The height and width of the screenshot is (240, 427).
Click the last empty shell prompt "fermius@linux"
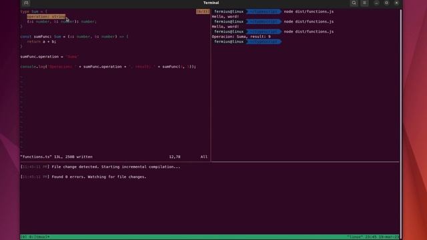(x=229, y=41)
